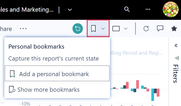This screenshot has height=106, width=181.
Task: Refresh the report visuals
Action: click(x=146, y=29)
